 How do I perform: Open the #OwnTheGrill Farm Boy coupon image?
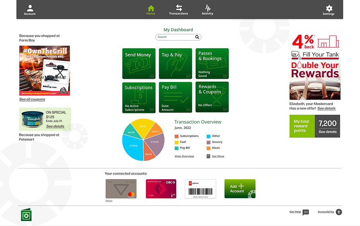click(45, 71)
